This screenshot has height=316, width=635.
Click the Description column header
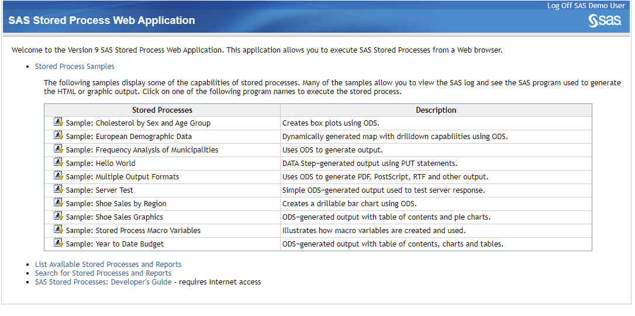point(436,110)
